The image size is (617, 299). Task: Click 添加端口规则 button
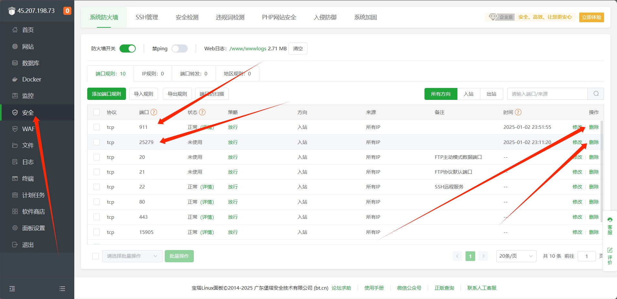click(107, 94)
